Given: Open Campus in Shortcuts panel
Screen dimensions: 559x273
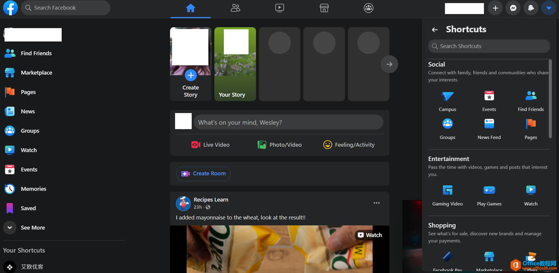Looking at the screenshot, I should pos(447,101).
